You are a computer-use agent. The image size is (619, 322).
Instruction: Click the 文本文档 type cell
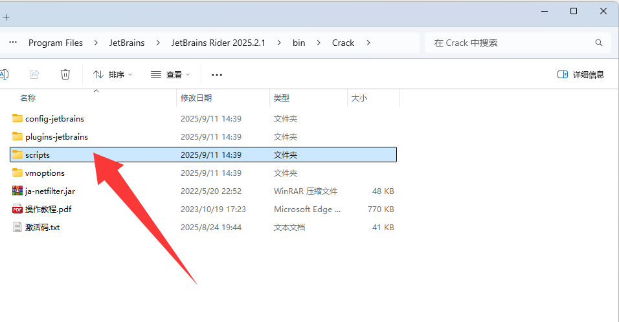(289, 228)
